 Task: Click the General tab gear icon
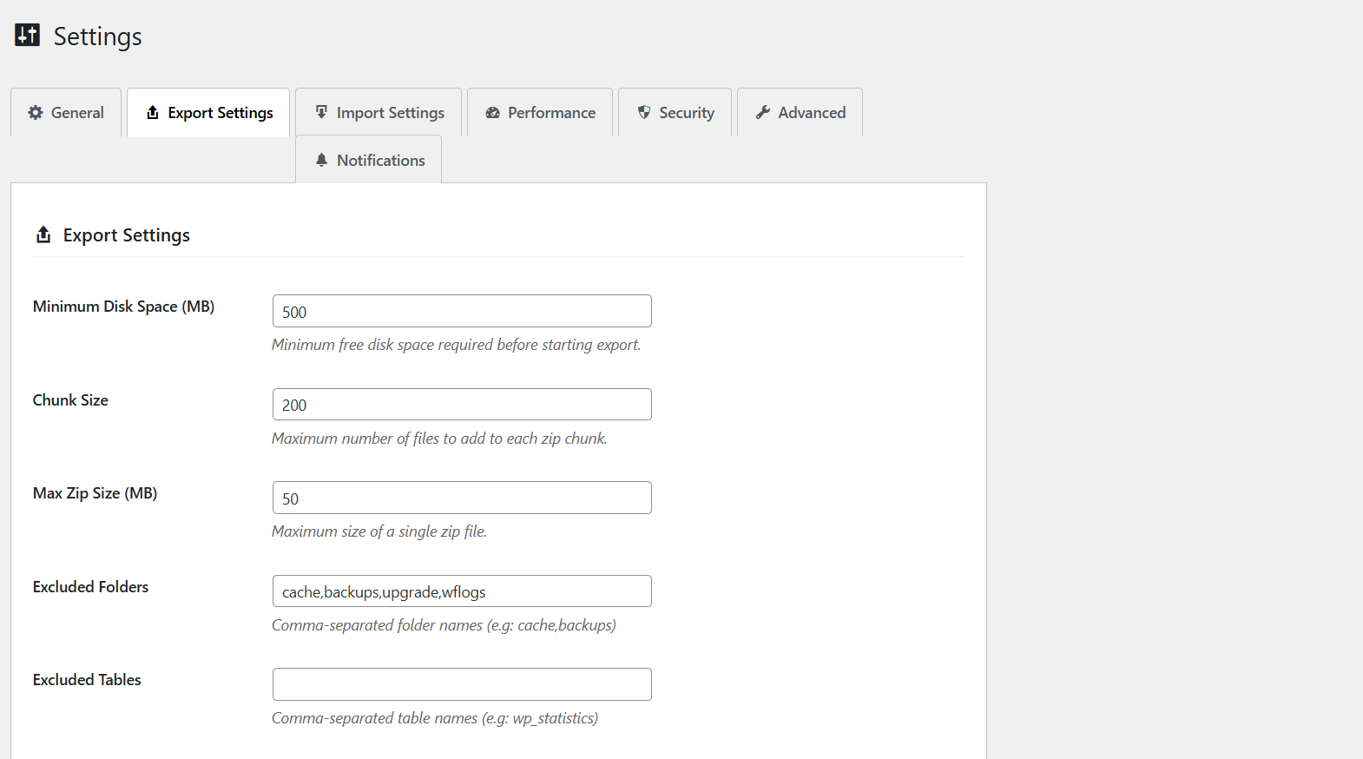click(36, 112)
